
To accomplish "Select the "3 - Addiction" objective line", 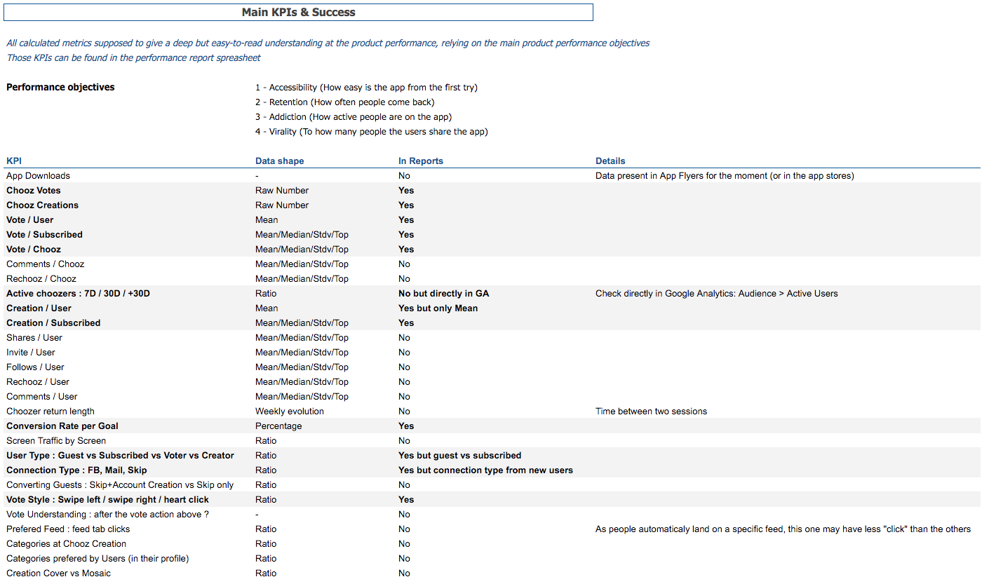I will click(x=354, y=117).
